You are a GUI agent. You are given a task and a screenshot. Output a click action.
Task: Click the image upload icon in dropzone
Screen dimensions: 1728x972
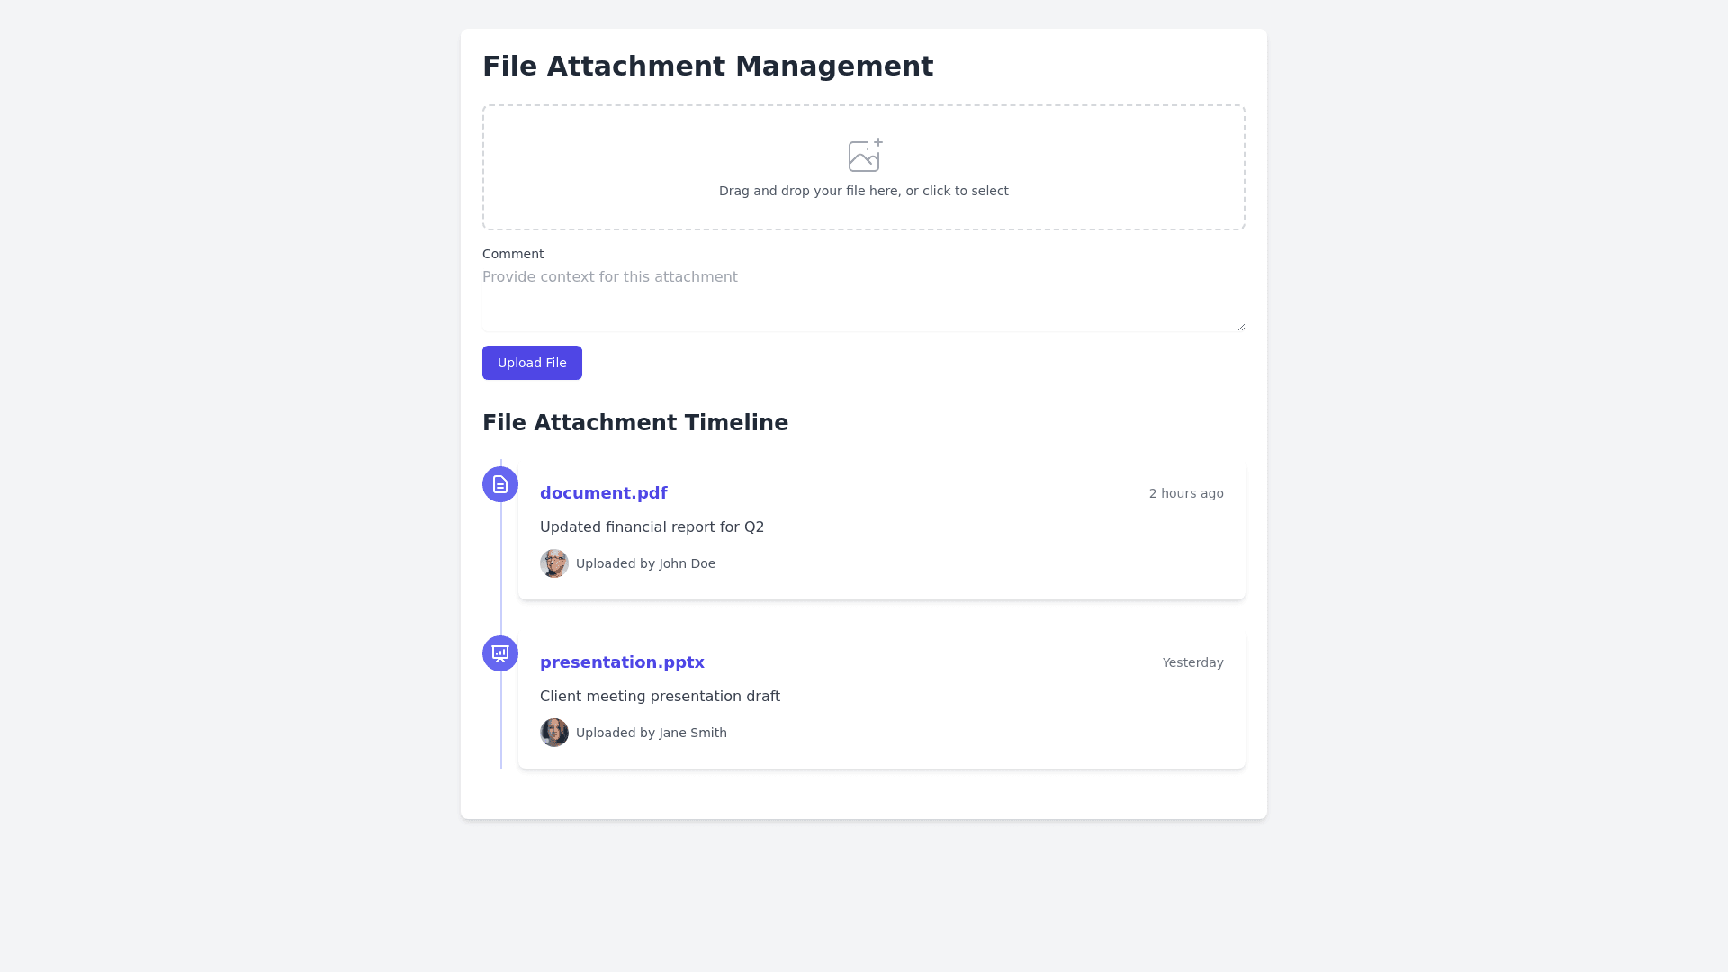pyautogui.click(x=865, y=156)
